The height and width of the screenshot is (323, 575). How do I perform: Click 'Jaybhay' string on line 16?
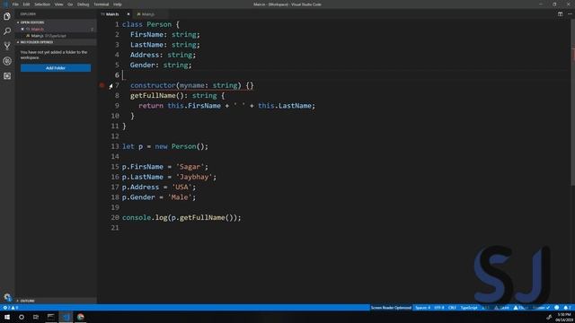[194, 177]
